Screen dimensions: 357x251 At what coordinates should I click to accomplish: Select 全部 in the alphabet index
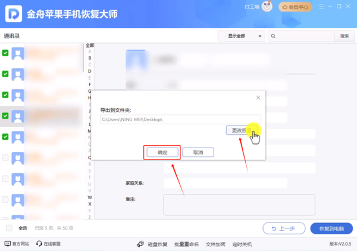[x=90, y=45]
